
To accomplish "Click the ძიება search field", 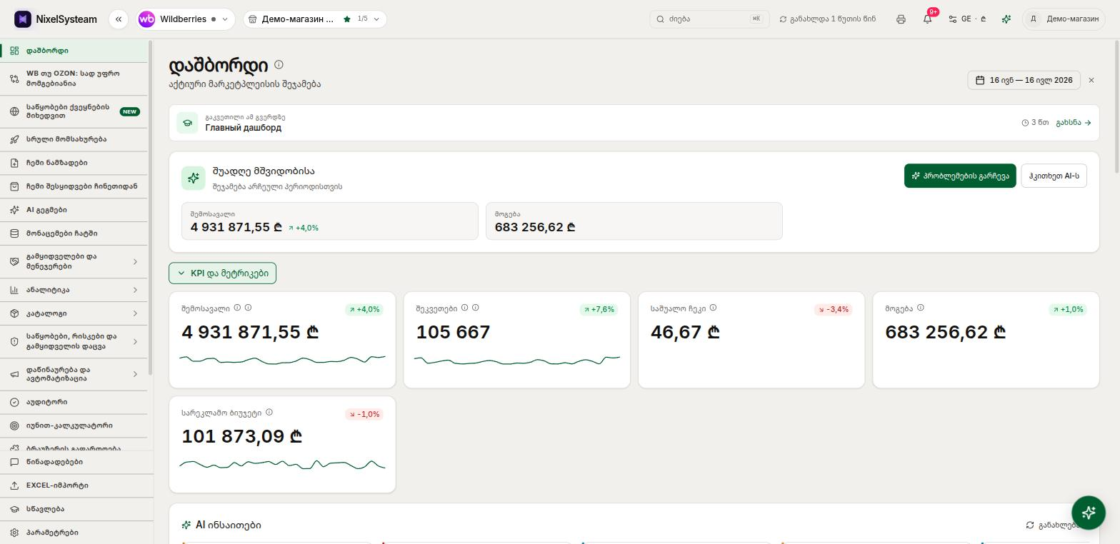I will click(x=709, y=19).
